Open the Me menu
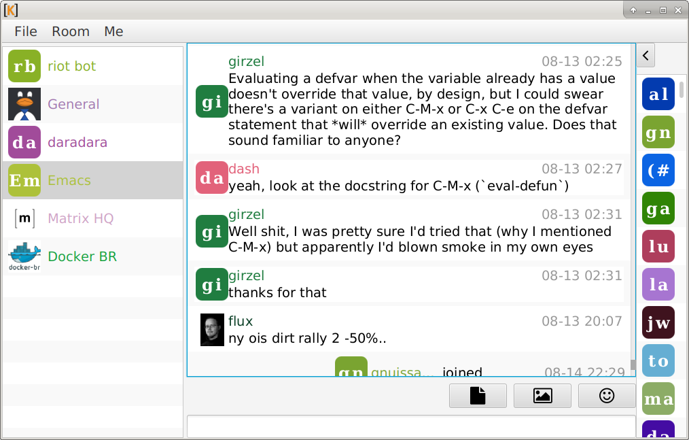This screenshot has width=689, height=440. coord(113,31)
